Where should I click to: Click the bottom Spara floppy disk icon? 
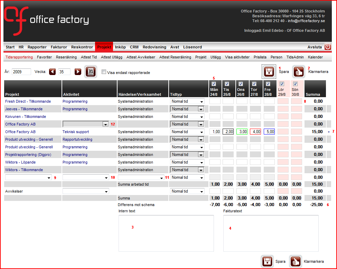[267, 261]
